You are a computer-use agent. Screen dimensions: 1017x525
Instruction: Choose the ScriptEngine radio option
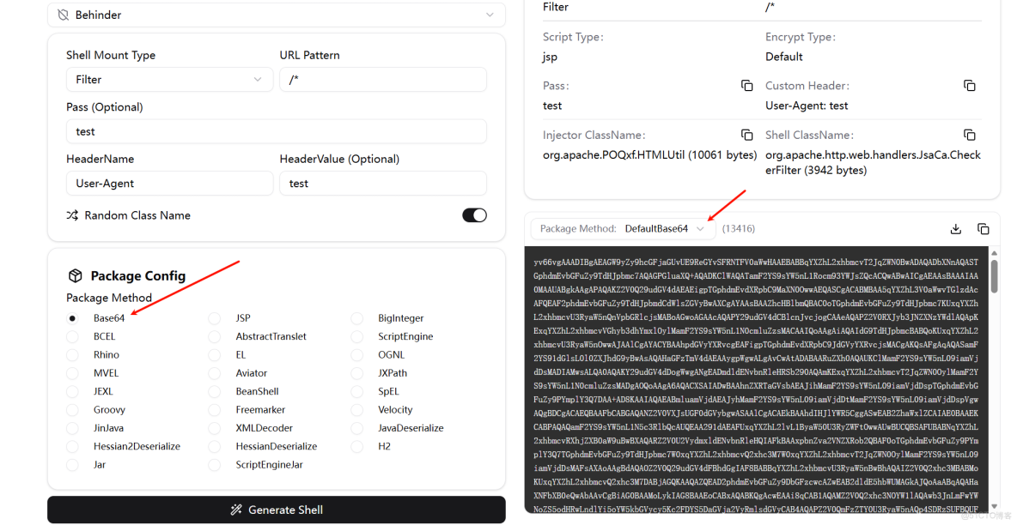point(358,336)
